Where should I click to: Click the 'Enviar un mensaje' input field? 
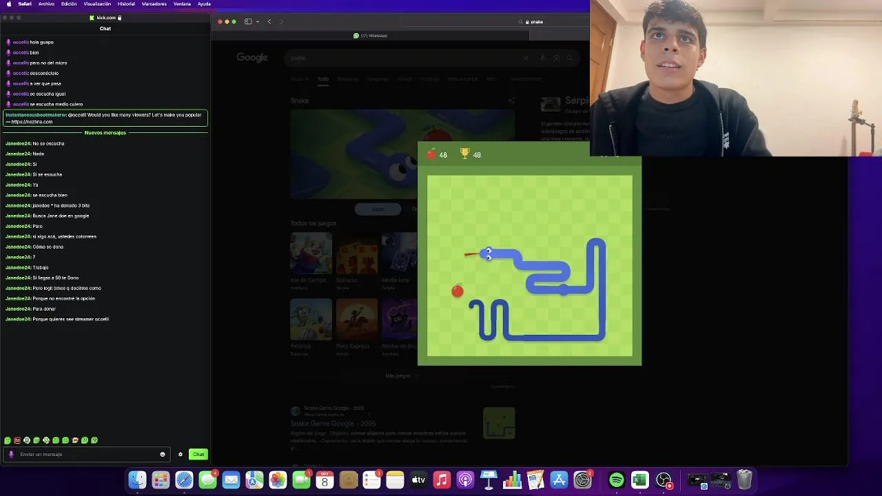tap(86, 454)
